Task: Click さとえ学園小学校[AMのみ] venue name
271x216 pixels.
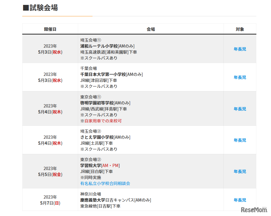Action: coord(105,137)
